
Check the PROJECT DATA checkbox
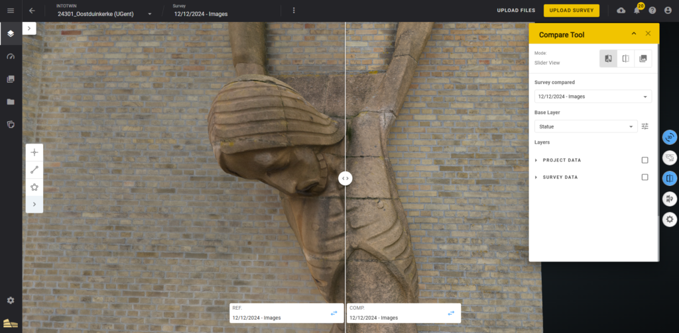[x=645, y=160]
